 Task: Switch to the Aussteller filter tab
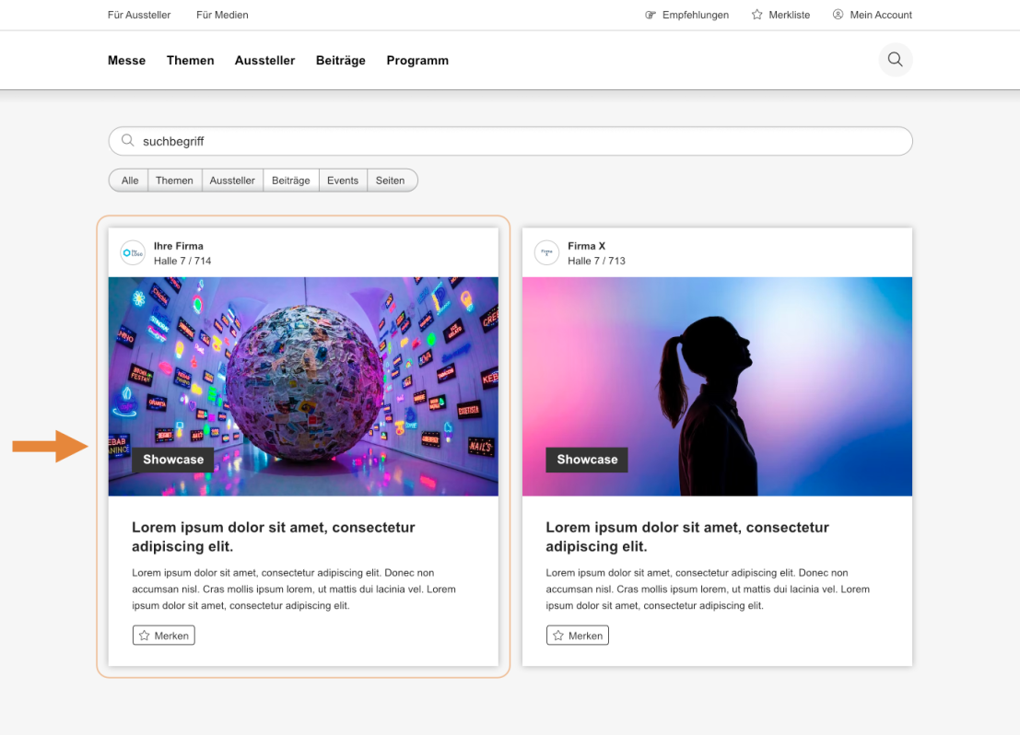[x=232, y=180]
